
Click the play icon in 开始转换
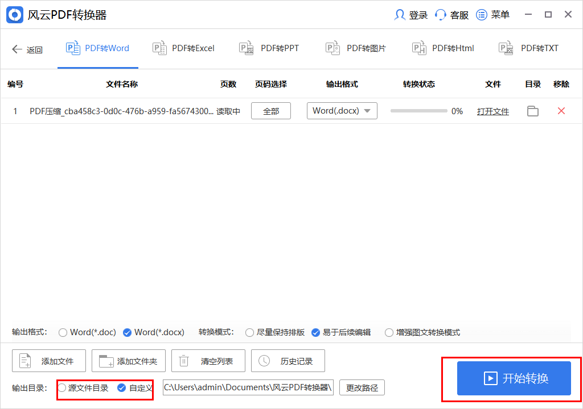tap(490, 378)
